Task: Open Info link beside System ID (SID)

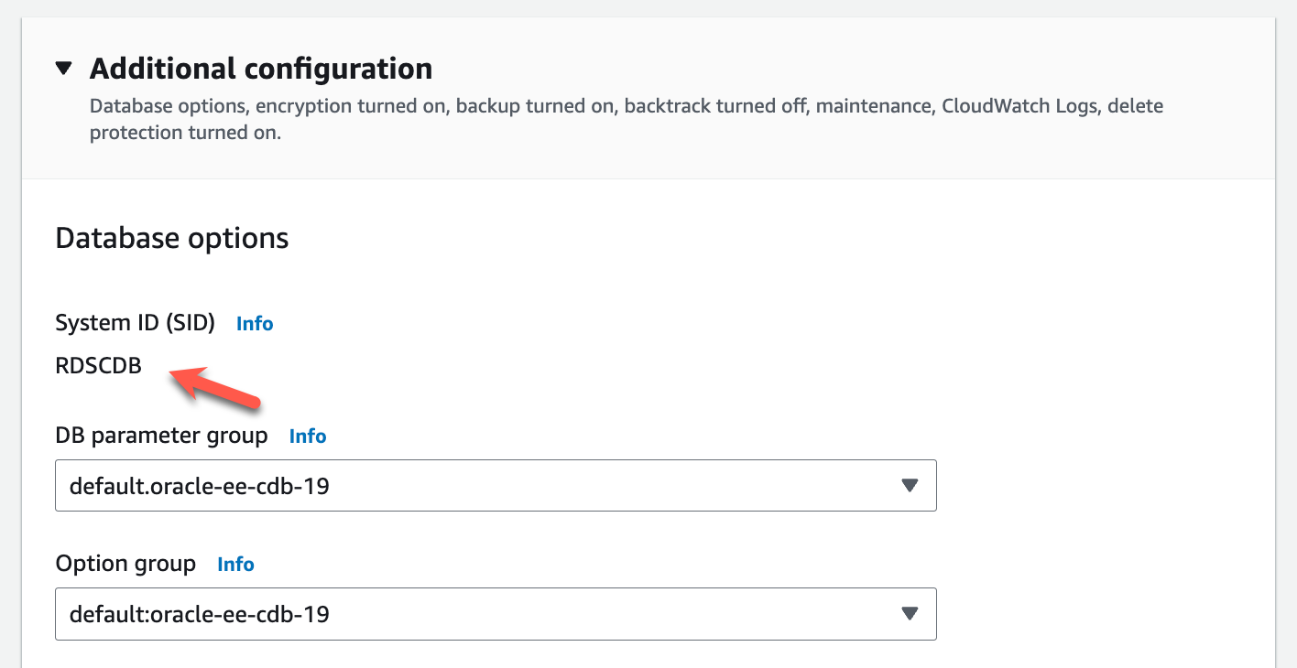Action: tap(255, 323)
